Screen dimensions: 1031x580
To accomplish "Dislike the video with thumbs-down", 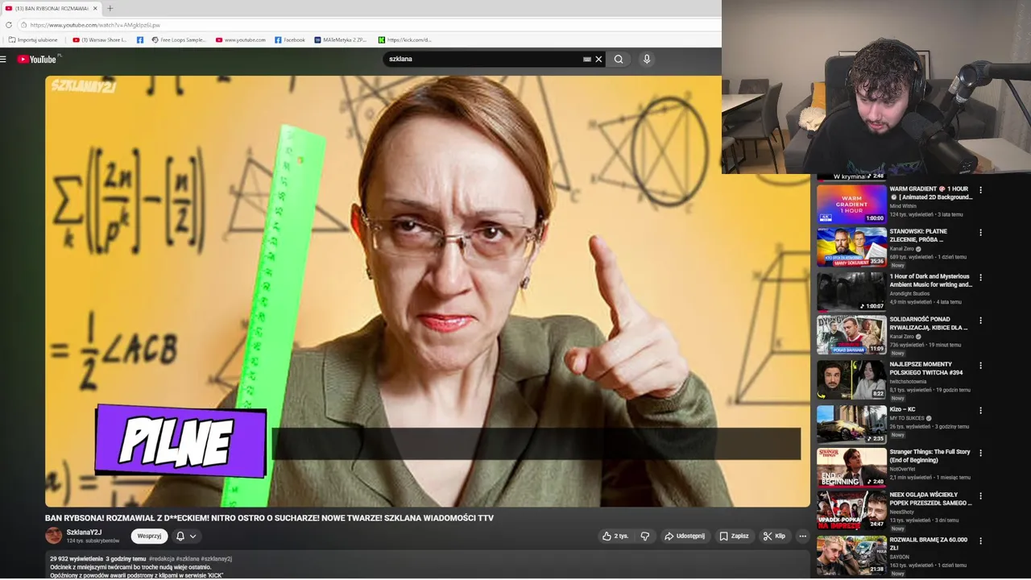I will [x=644, y=536].
